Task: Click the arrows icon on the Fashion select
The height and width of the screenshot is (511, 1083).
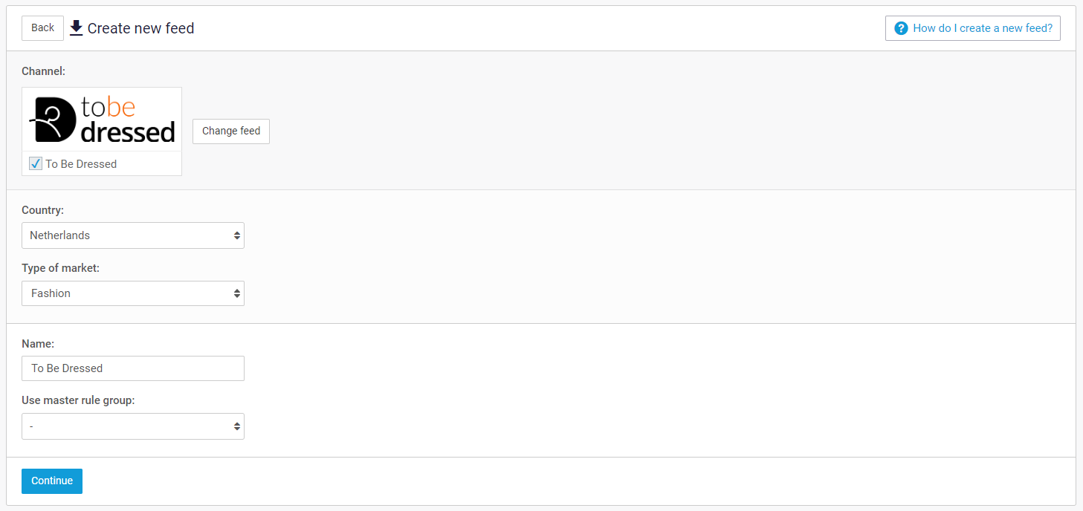Action: (x=236, y=293)
